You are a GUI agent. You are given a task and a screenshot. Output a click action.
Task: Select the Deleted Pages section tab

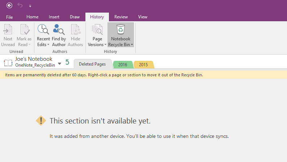click(x=92, y=64)
